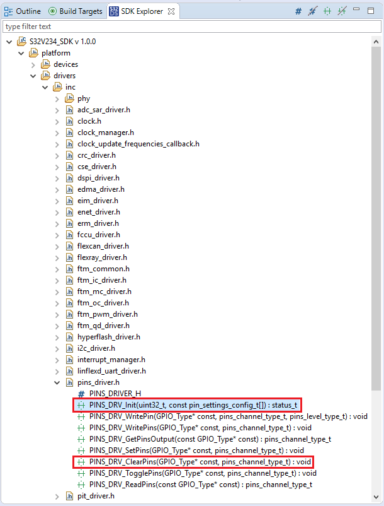Expand the devices folder
The height and width of the screenshot is (506, 384).
[33, 64]
